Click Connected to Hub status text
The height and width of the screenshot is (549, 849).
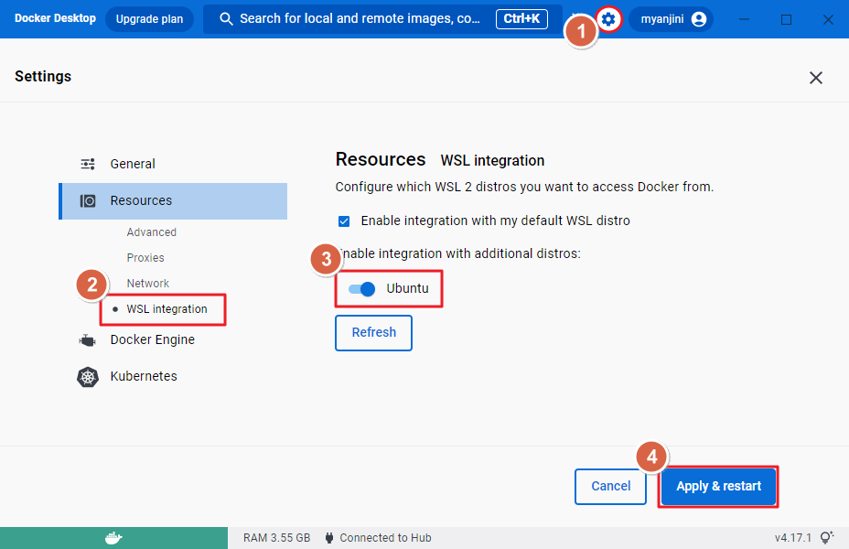point(385,538)
